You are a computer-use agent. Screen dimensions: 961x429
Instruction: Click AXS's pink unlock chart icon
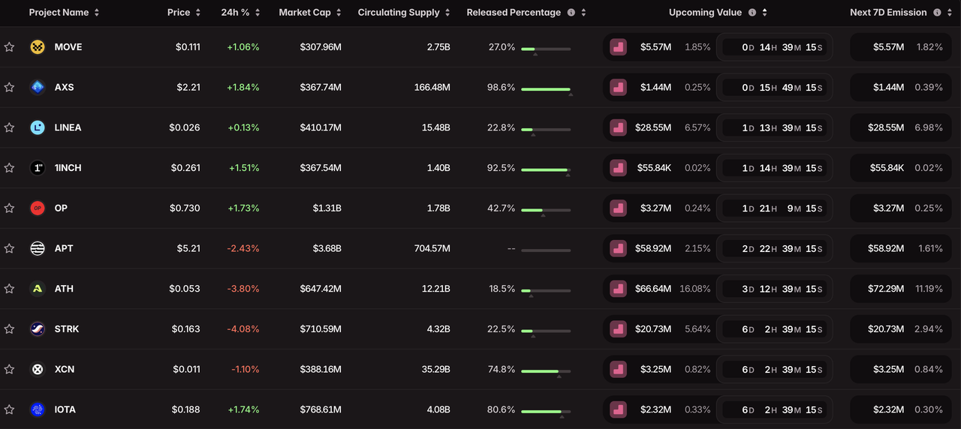618,87
